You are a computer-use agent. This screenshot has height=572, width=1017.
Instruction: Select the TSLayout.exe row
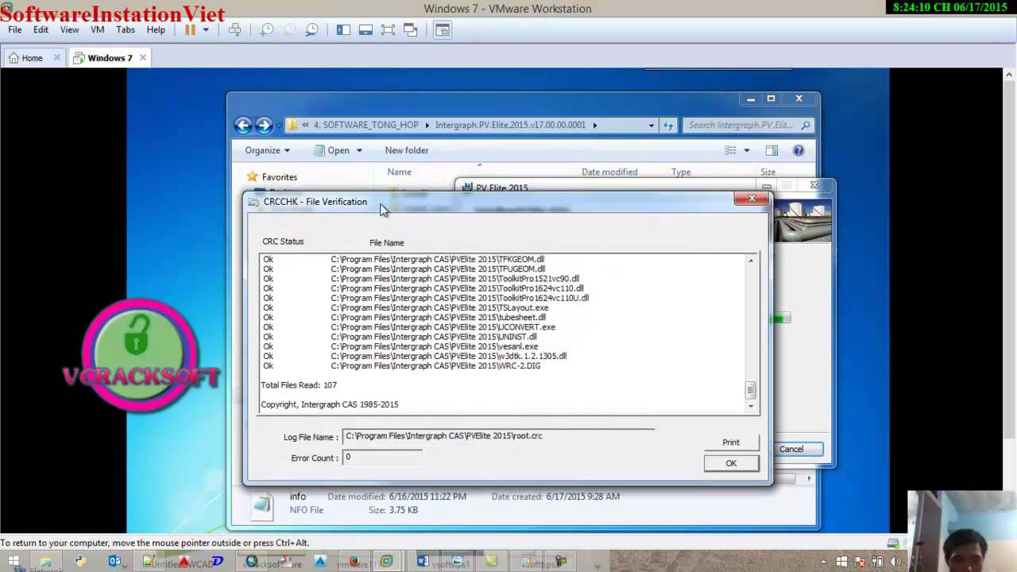[406, 307]
